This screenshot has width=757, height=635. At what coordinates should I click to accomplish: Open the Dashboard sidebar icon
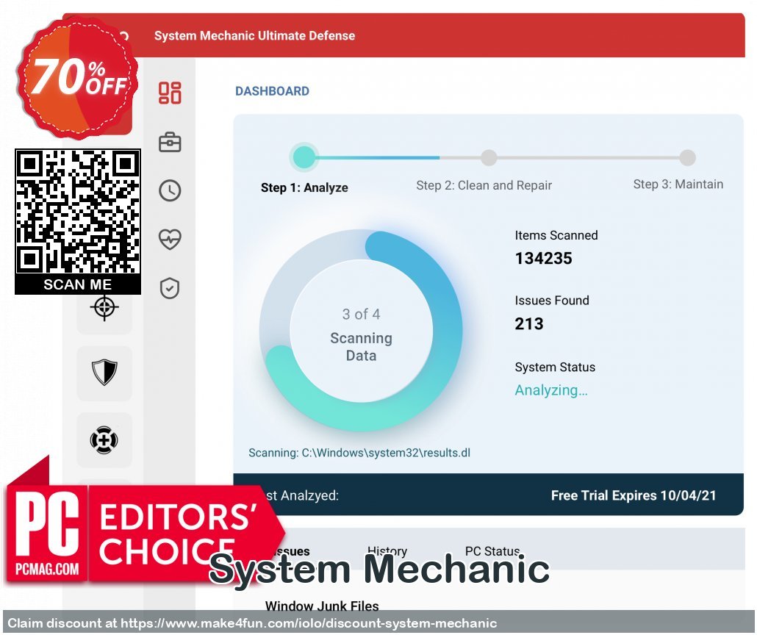(170, 93)
